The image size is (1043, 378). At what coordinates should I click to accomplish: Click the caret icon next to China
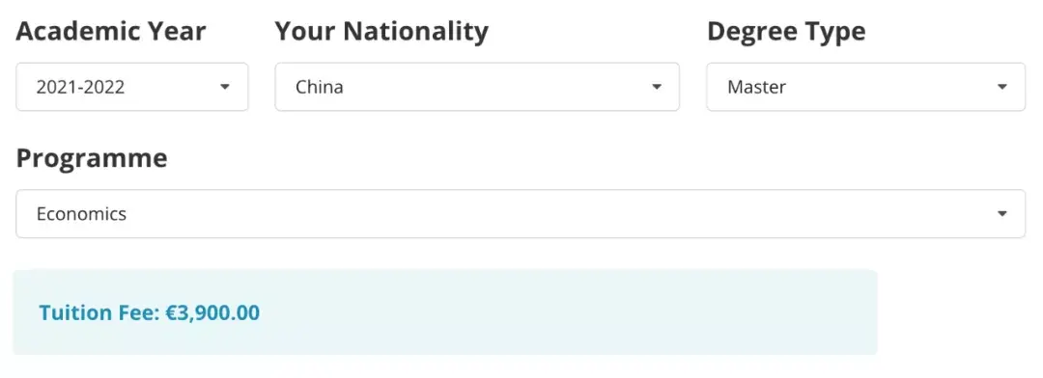[657, 87]
